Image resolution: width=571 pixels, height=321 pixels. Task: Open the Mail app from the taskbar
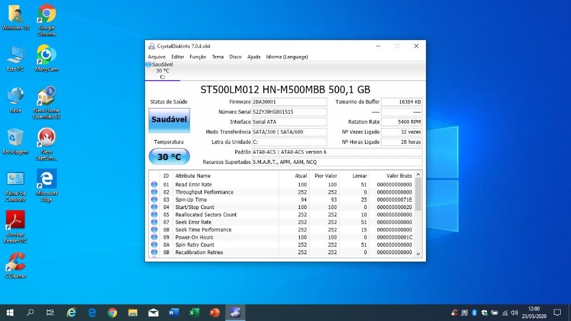pos(153,312)
